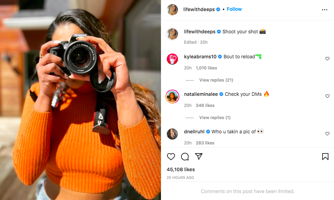Image resolution: width=334 pixels, height=200 pixels.
Task: Click natalieminalee's profile avatar
Action: (172, 97)
